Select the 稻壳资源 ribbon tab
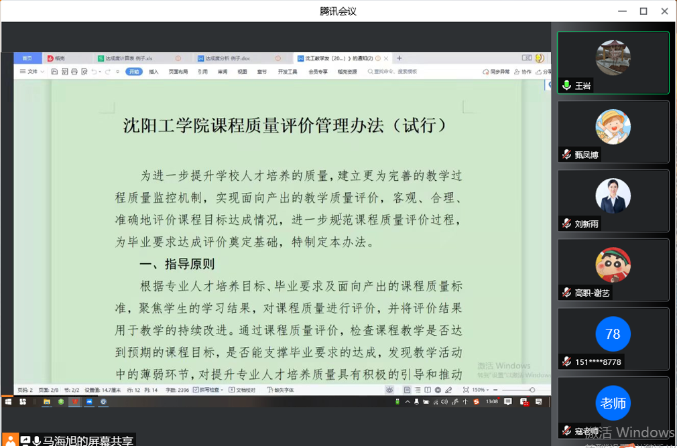 click(347, 72)
